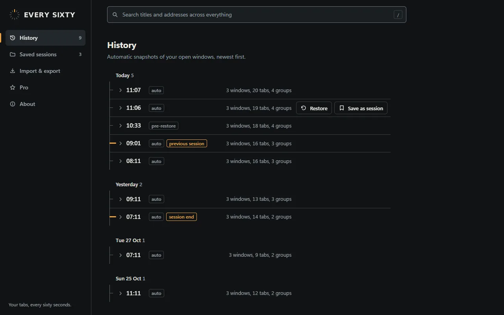Click '3 windows, 20 tabs, 4 groups'
The height and width of the screenshot is (315, 504).
(x=259, y=90)
